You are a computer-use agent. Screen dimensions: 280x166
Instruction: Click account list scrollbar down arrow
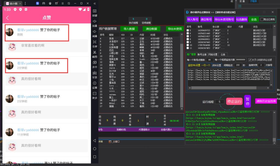click(x=275, y=50)
